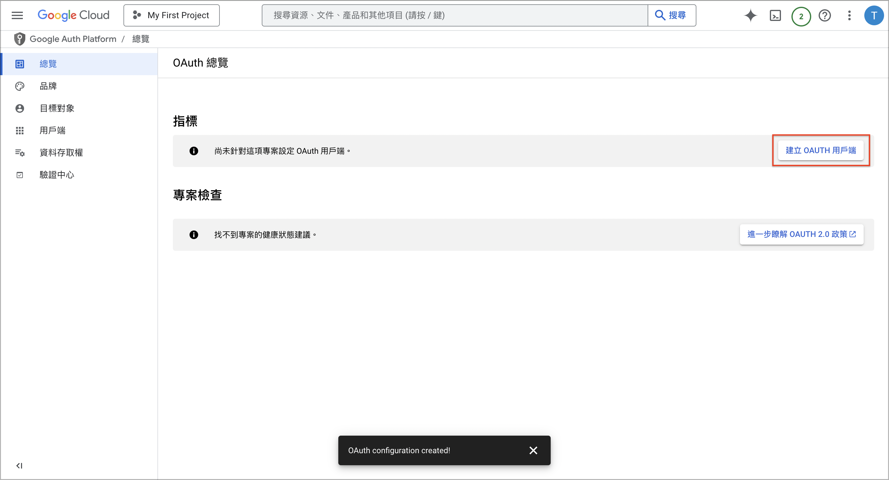The width and height of the screenshot is (889, 480).
Task: Focus the resource search input field
Action: [x=454, y=15]
